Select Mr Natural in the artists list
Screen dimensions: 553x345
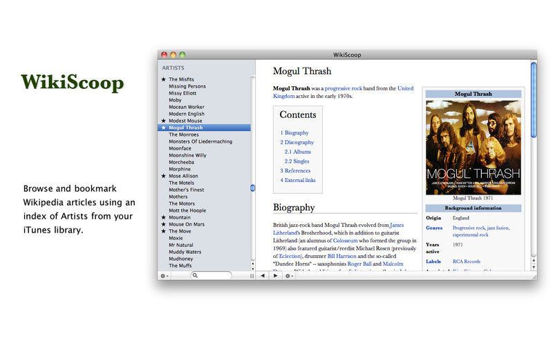[x=181, y=245]
